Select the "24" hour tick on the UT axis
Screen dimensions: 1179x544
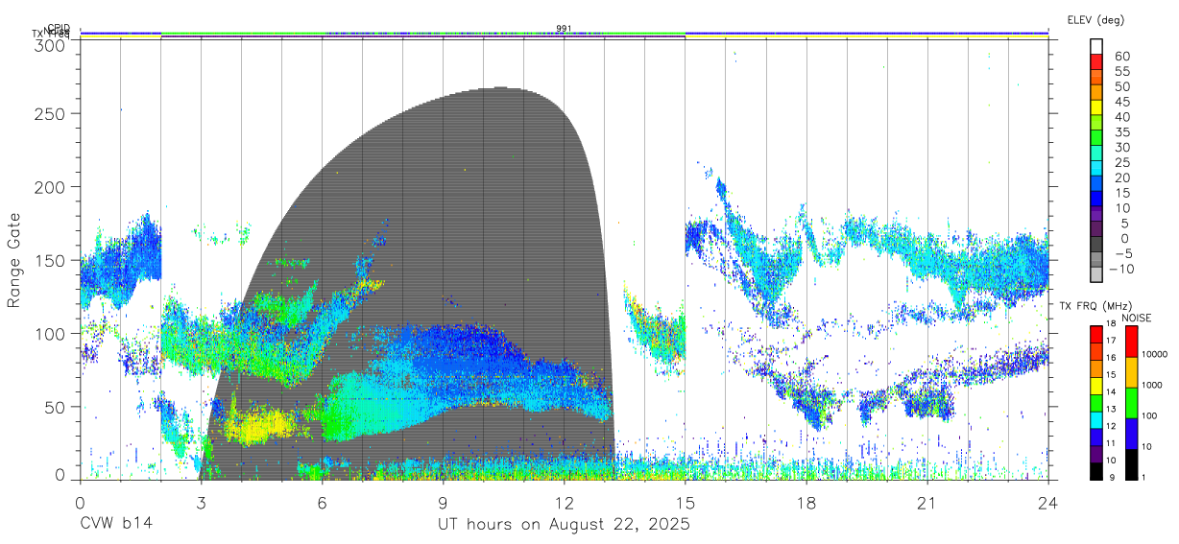click(x=1048, y=503)
